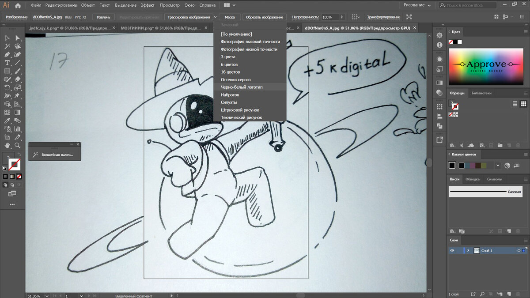This screenshot has height=298, width=530.
Task: Expand the Слой 1 layer contents
Action: pyautogui.click(x=468, y=251)
